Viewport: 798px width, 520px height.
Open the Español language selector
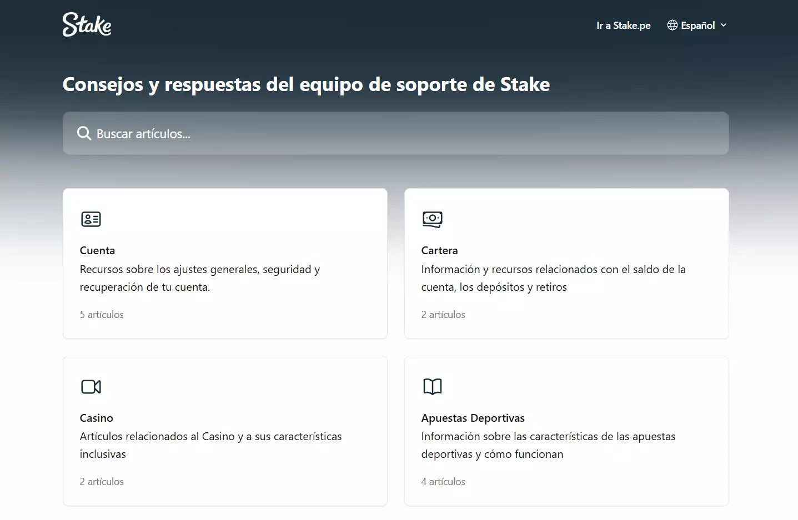(697, 26)
